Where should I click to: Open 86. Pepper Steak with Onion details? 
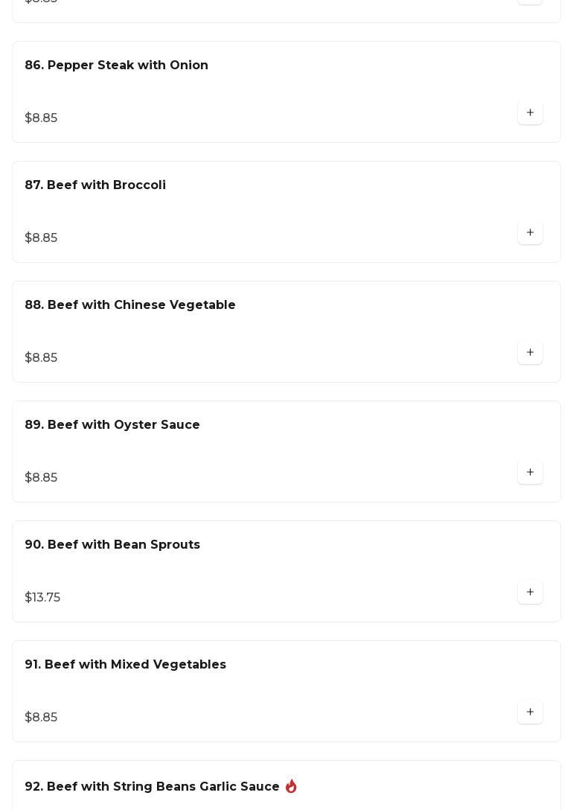[x=117, y=66]
